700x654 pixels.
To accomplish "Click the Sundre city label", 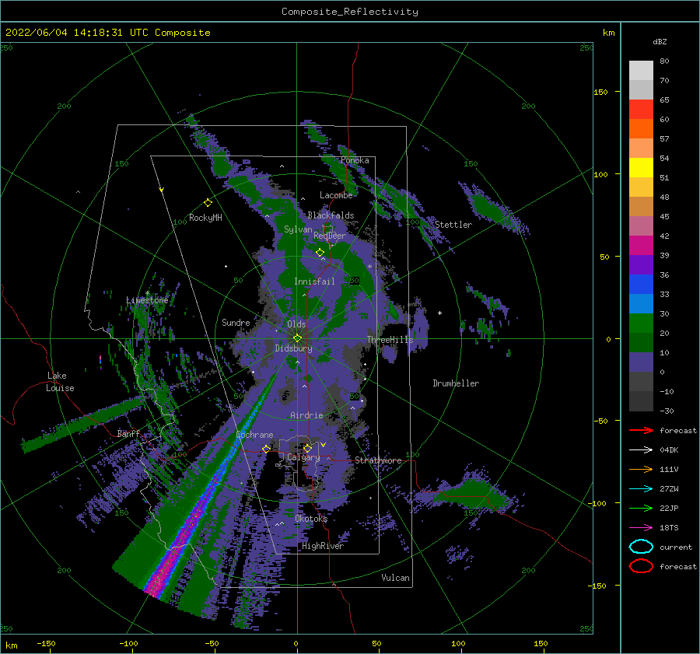I will pos(236,323).
